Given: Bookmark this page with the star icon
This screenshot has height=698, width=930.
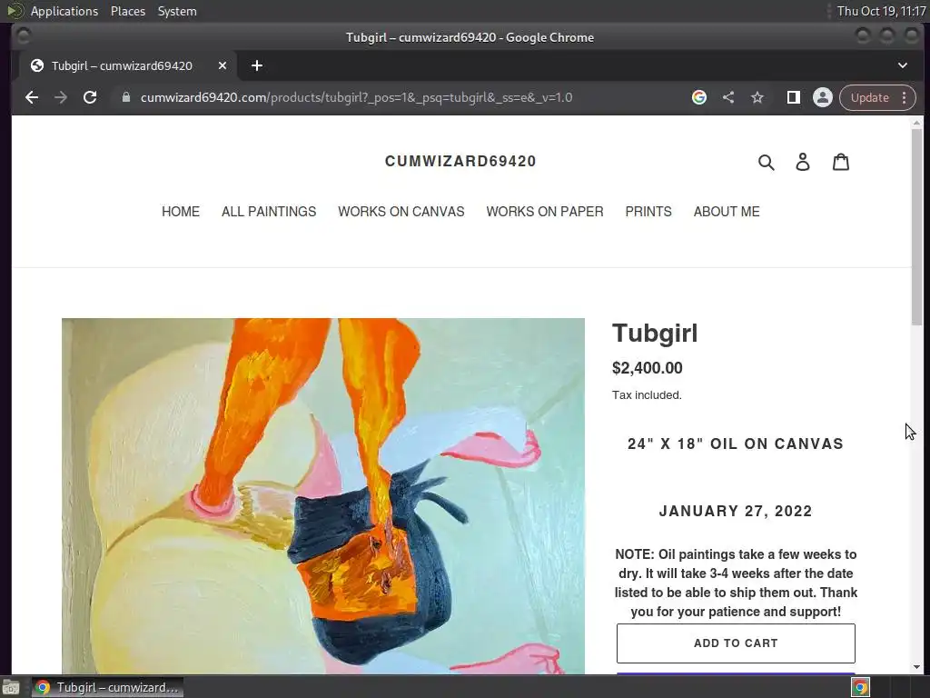Looking at the screenshot, I should (757, 97).
